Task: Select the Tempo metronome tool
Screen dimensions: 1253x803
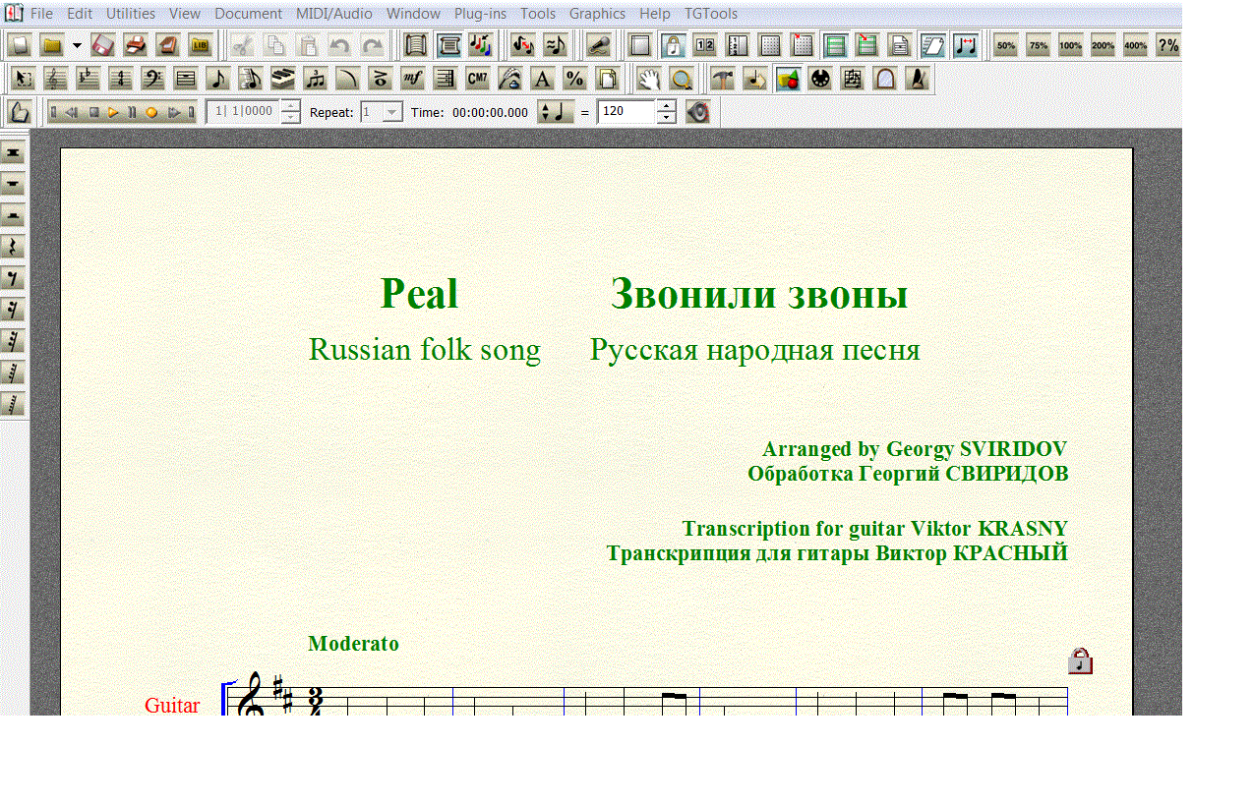Action: tap(918, 79)
